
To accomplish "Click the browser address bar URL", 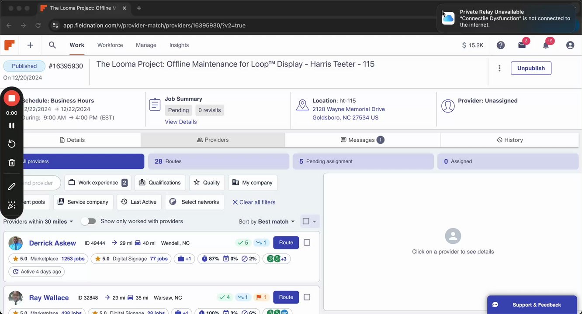I will tap(154, 25).
